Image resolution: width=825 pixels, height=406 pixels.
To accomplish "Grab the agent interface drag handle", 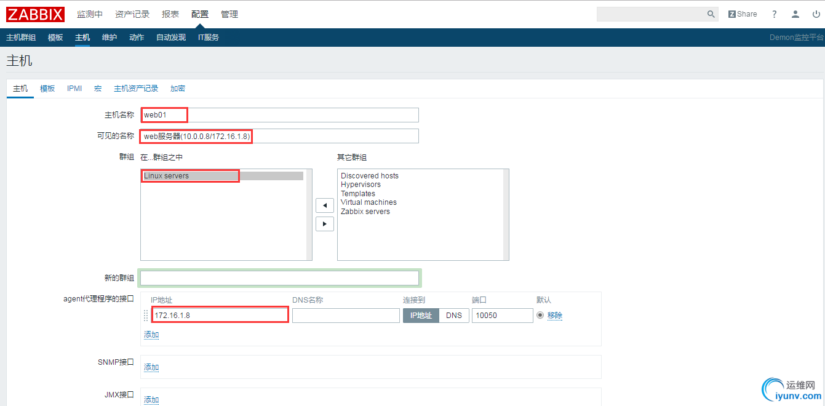I will pyautogui.click(x=146, y=316).
